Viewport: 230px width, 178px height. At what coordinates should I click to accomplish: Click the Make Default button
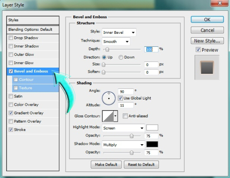pyautogui.click(x=106, y=165)
